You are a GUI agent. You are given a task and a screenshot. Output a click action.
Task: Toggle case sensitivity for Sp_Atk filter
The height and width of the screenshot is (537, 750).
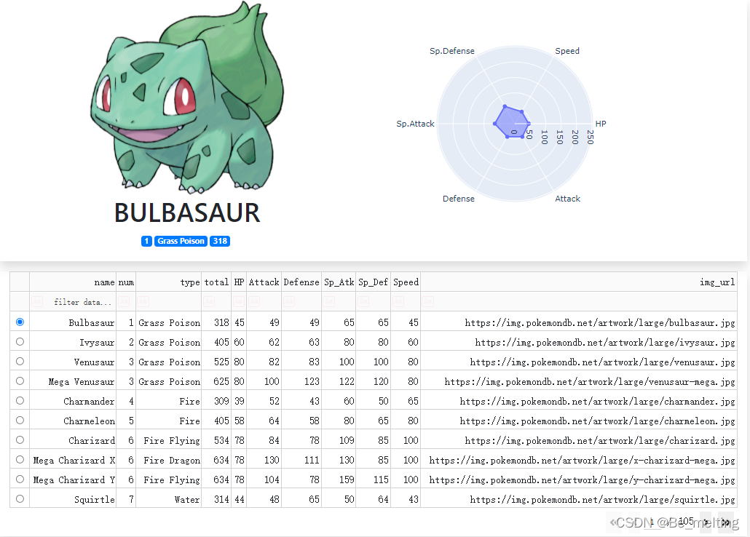328,302
